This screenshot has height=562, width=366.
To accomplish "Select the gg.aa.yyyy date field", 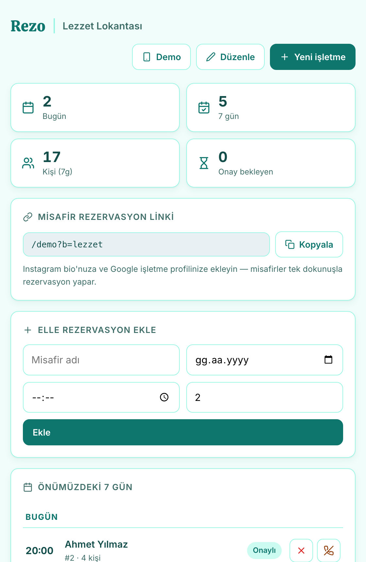I will point(265,360).
